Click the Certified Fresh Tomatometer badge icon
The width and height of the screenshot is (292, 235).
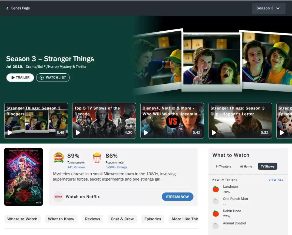59,158
